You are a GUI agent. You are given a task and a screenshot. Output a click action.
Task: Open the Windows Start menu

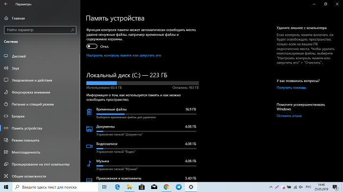[x=6, y=187]
